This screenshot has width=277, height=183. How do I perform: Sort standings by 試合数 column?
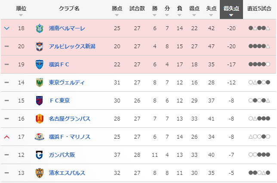coord(137,10)
